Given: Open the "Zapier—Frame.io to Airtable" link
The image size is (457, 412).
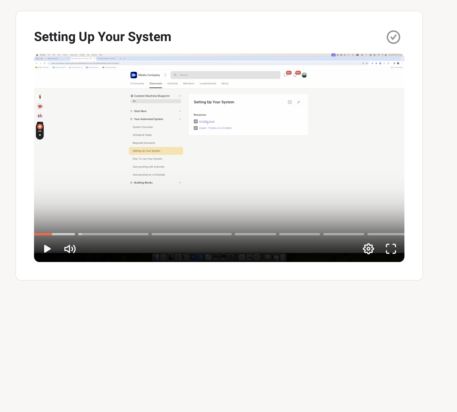Looking at the screenshot, I should click(x=215, y=128).
